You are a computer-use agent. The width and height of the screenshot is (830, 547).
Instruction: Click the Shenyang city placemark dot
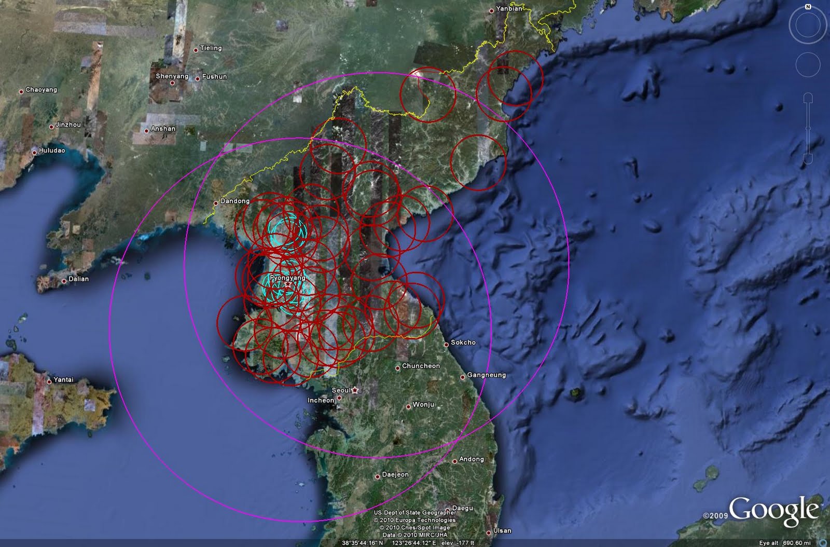click(173, 83)
